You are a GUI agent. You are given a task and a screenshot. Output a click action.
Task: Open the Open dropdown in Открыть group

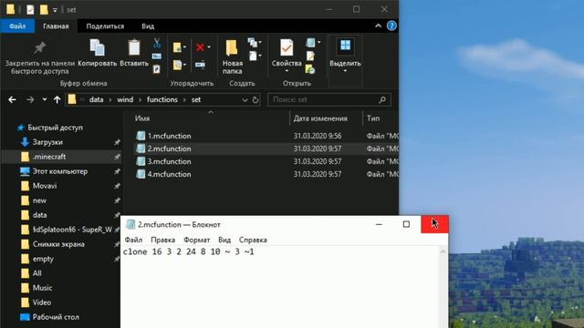[x=313, y=43]
